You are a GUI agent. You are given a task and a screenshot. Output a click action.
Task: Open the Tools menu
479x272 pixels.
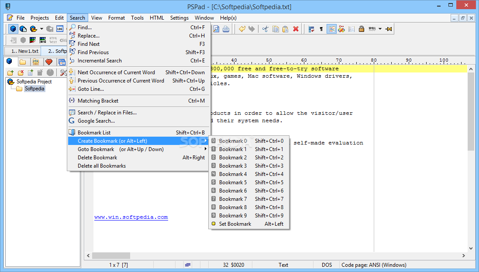tap(137, 18)
